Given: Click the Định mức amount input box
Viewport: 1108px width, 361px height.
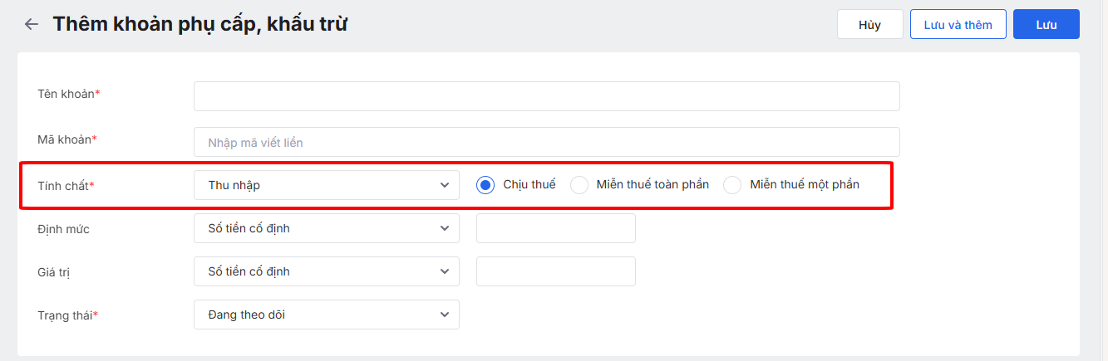Looking at the screenshot, I should (555, 228).
